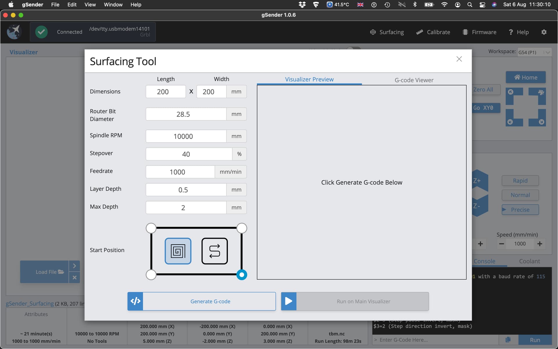Open the View menu
558x349 pixels.
[90, 5]
